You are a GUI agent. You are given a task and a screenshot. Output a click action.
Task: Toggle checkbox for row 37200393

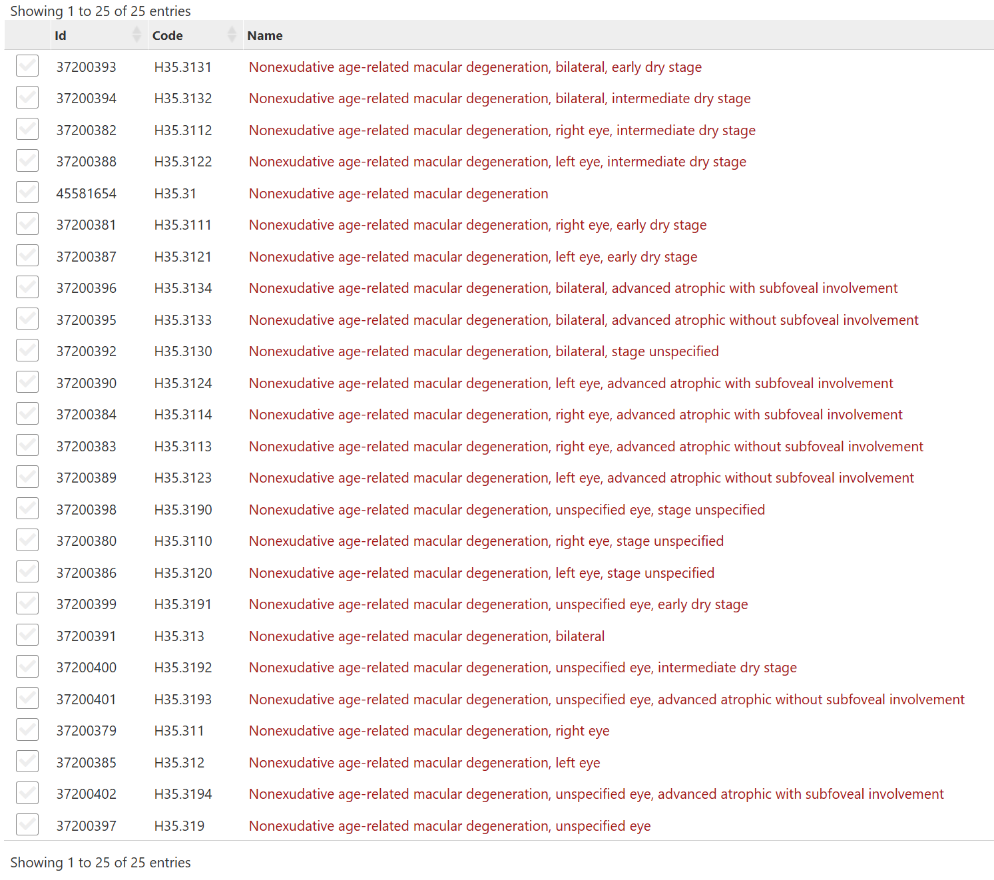[x=27, y=66]
